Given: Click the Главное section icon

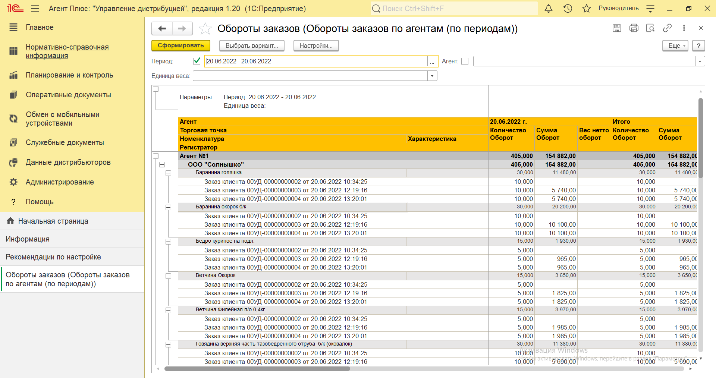Looking at the screenshot, I should pyautogui.click(x=13, y=27).
